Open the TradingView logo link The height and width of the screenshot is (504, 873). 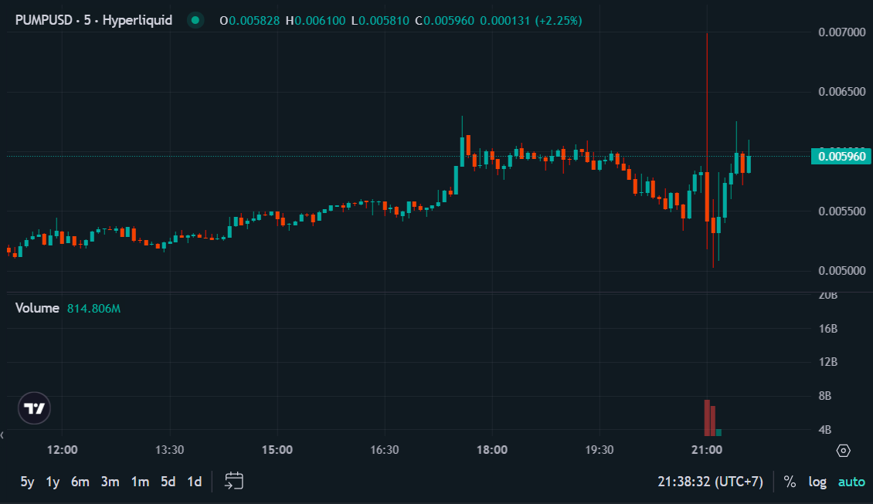point(34,408)
